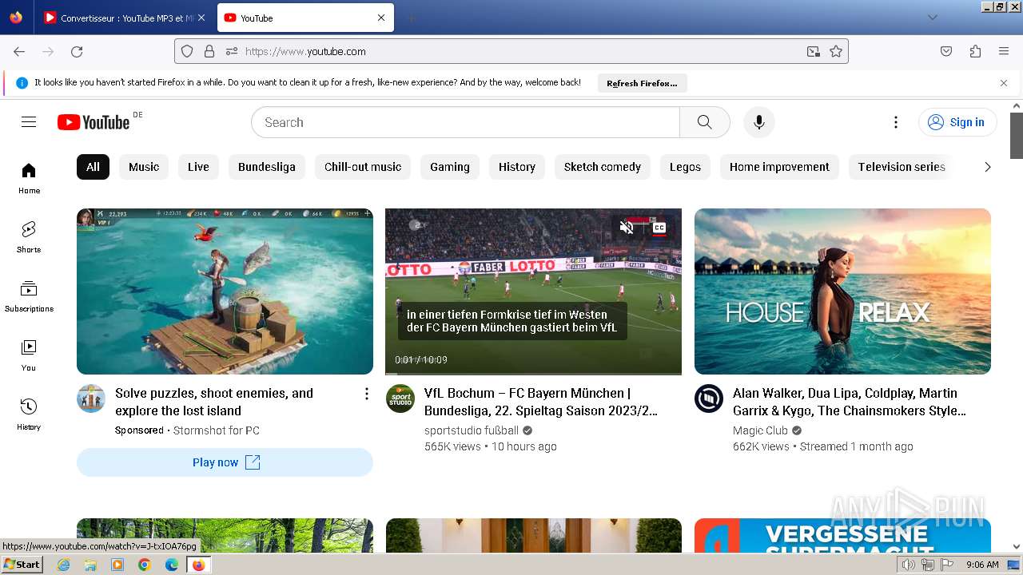Open YouTube settings three-dot menu
This screenshot has height=575, width=1023.
tap(896, 122)
